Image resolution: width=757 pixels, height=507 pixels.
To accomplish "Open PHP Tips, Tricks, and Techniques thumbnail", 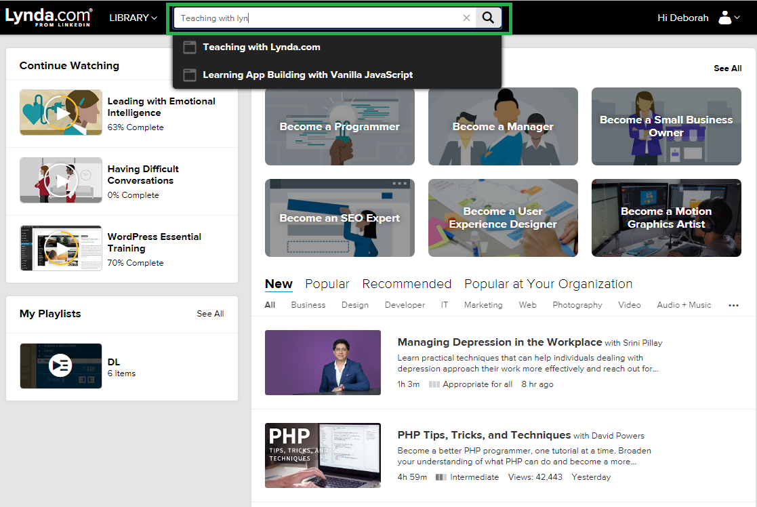I will point(323,455).
